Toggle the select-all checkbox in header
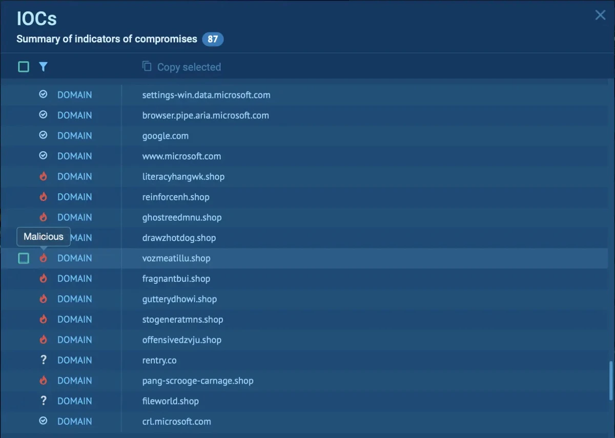Image resolution: width=615 pixels, height=438 pixels. 24,67
